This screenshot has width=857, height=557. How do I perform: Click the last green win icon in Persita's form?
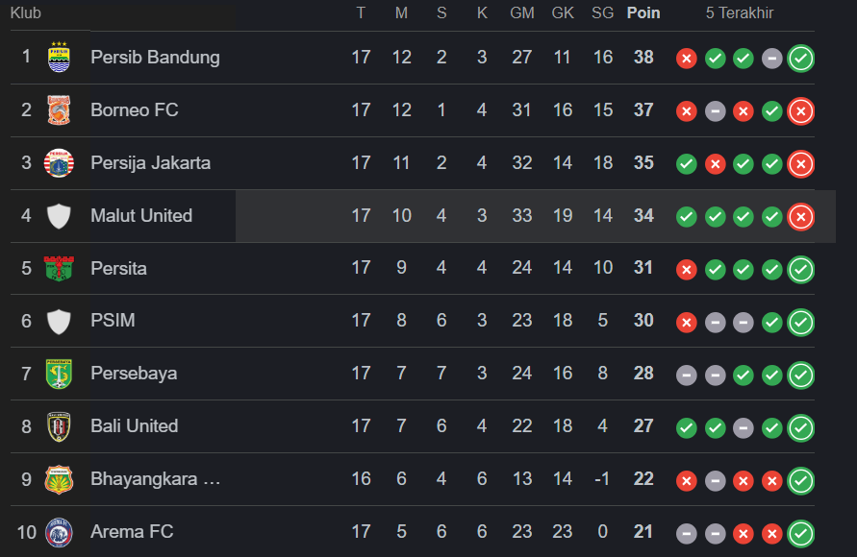tap(800, 270)
